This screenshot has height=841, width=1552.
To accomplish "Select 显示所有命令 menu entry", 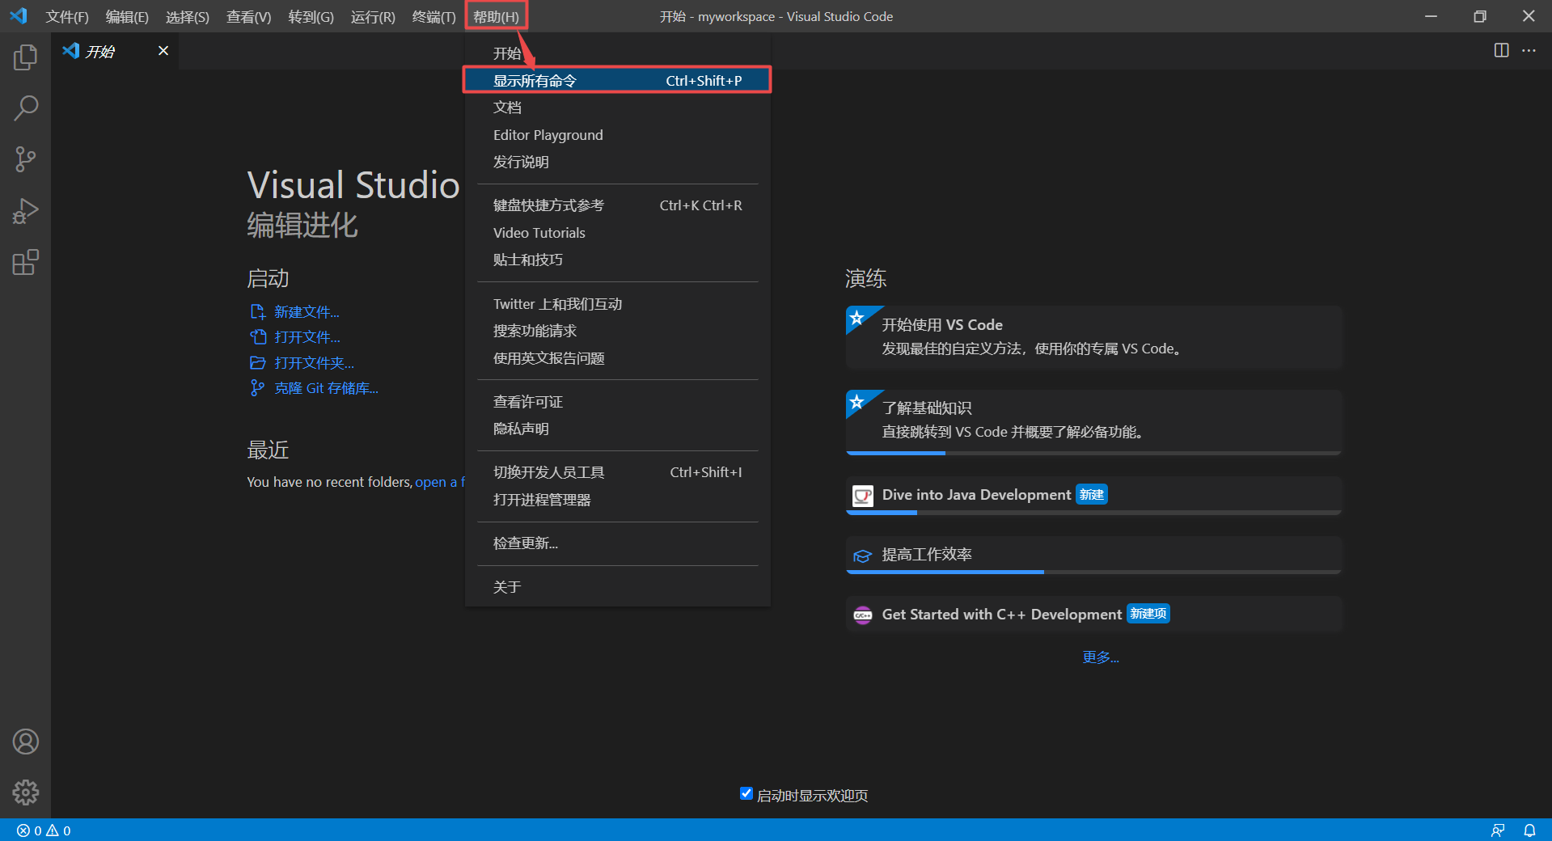I will [617, 80].
